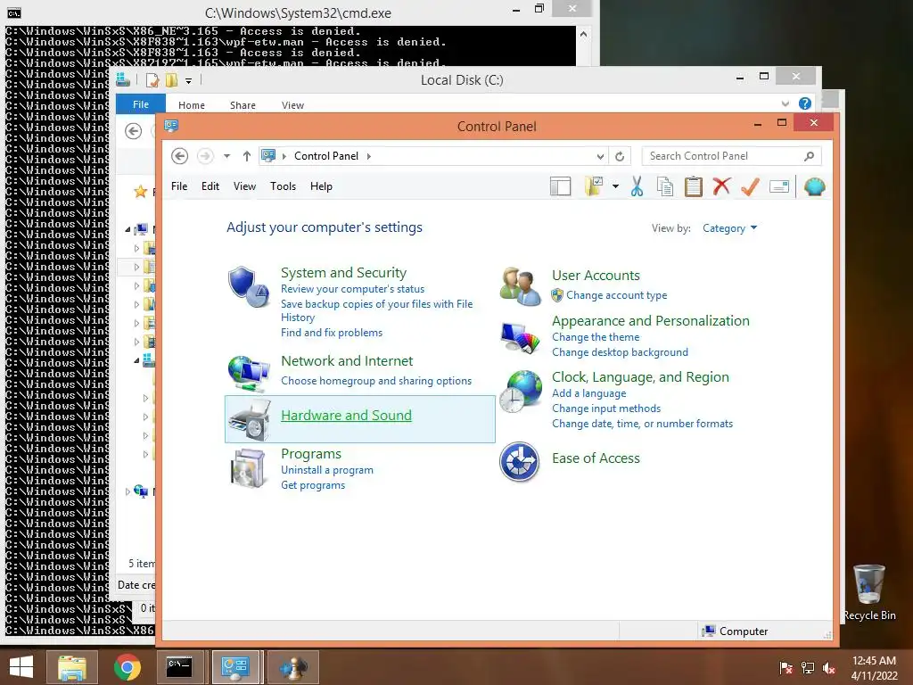Click the Clock, Language, and Region globe icon

(520, 392)
